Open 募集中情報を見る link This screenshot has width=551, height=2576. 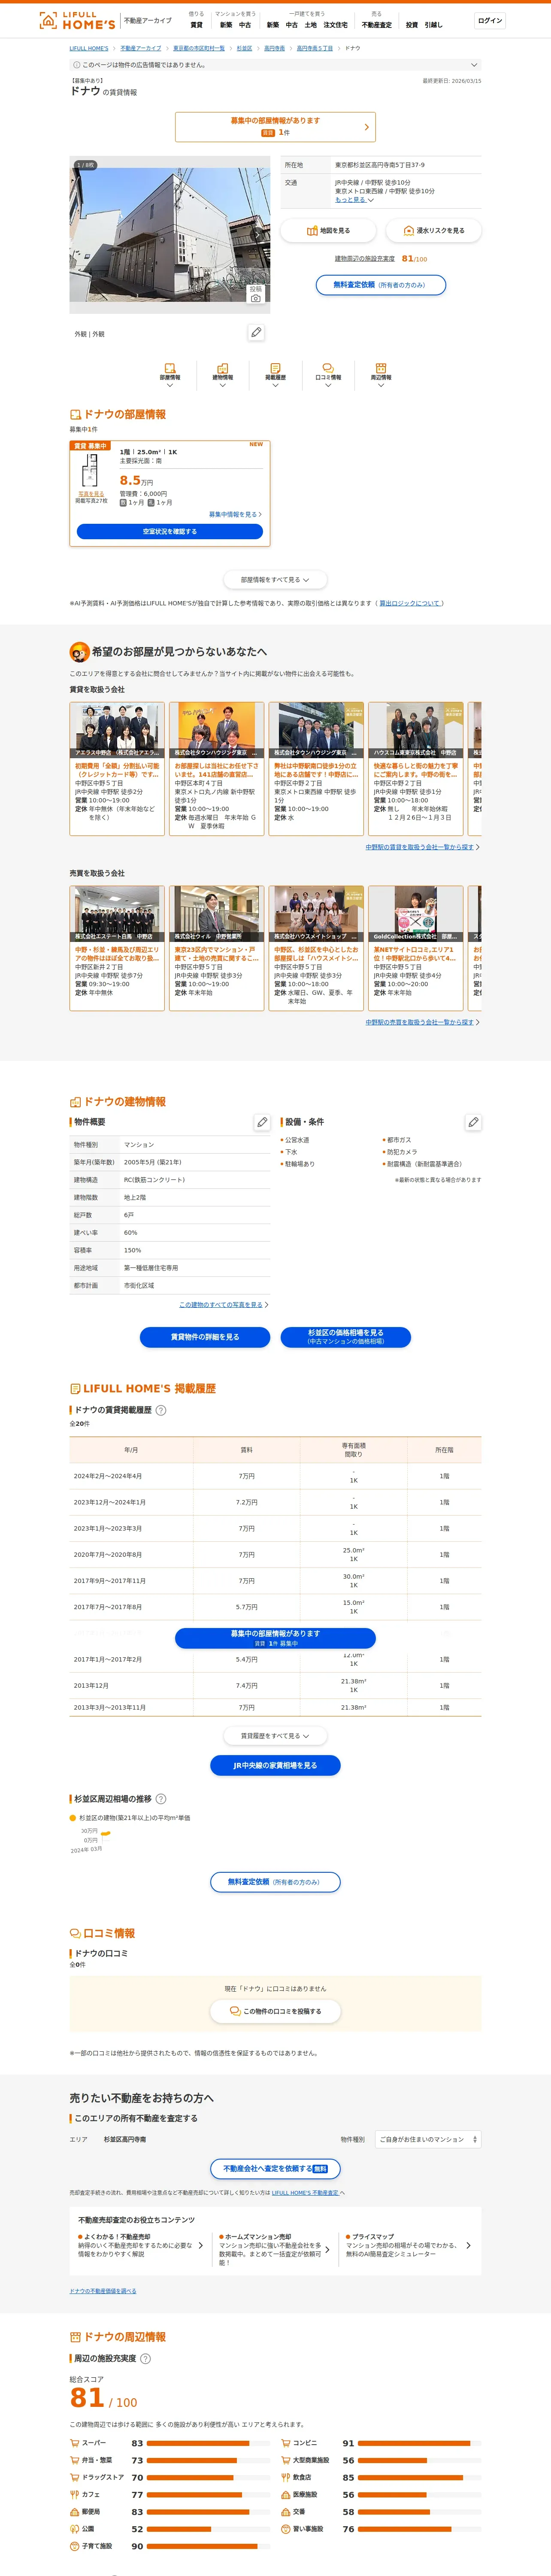(235, 514)
